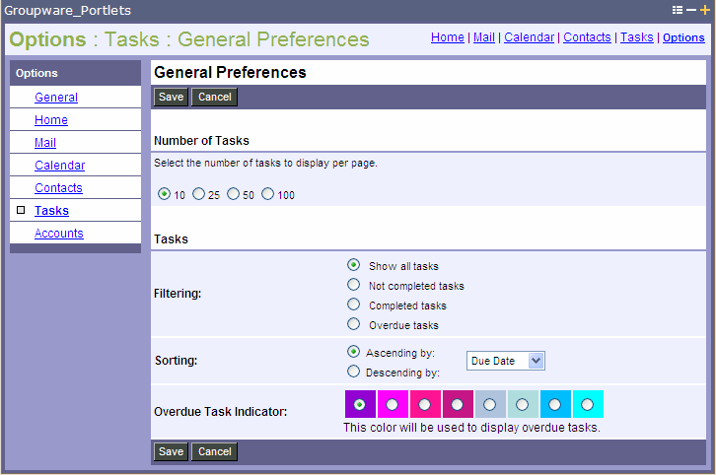The height and width of the screenshot is (475, 716).
Task: Pick the dark violet-red overdue color
Action: pos(457,404)
